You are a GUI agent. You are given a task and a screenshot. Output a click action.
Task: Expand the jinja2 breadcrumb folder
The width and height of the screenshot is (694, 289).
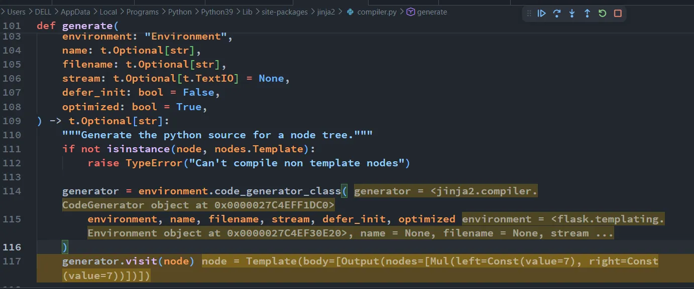point(327,12)
